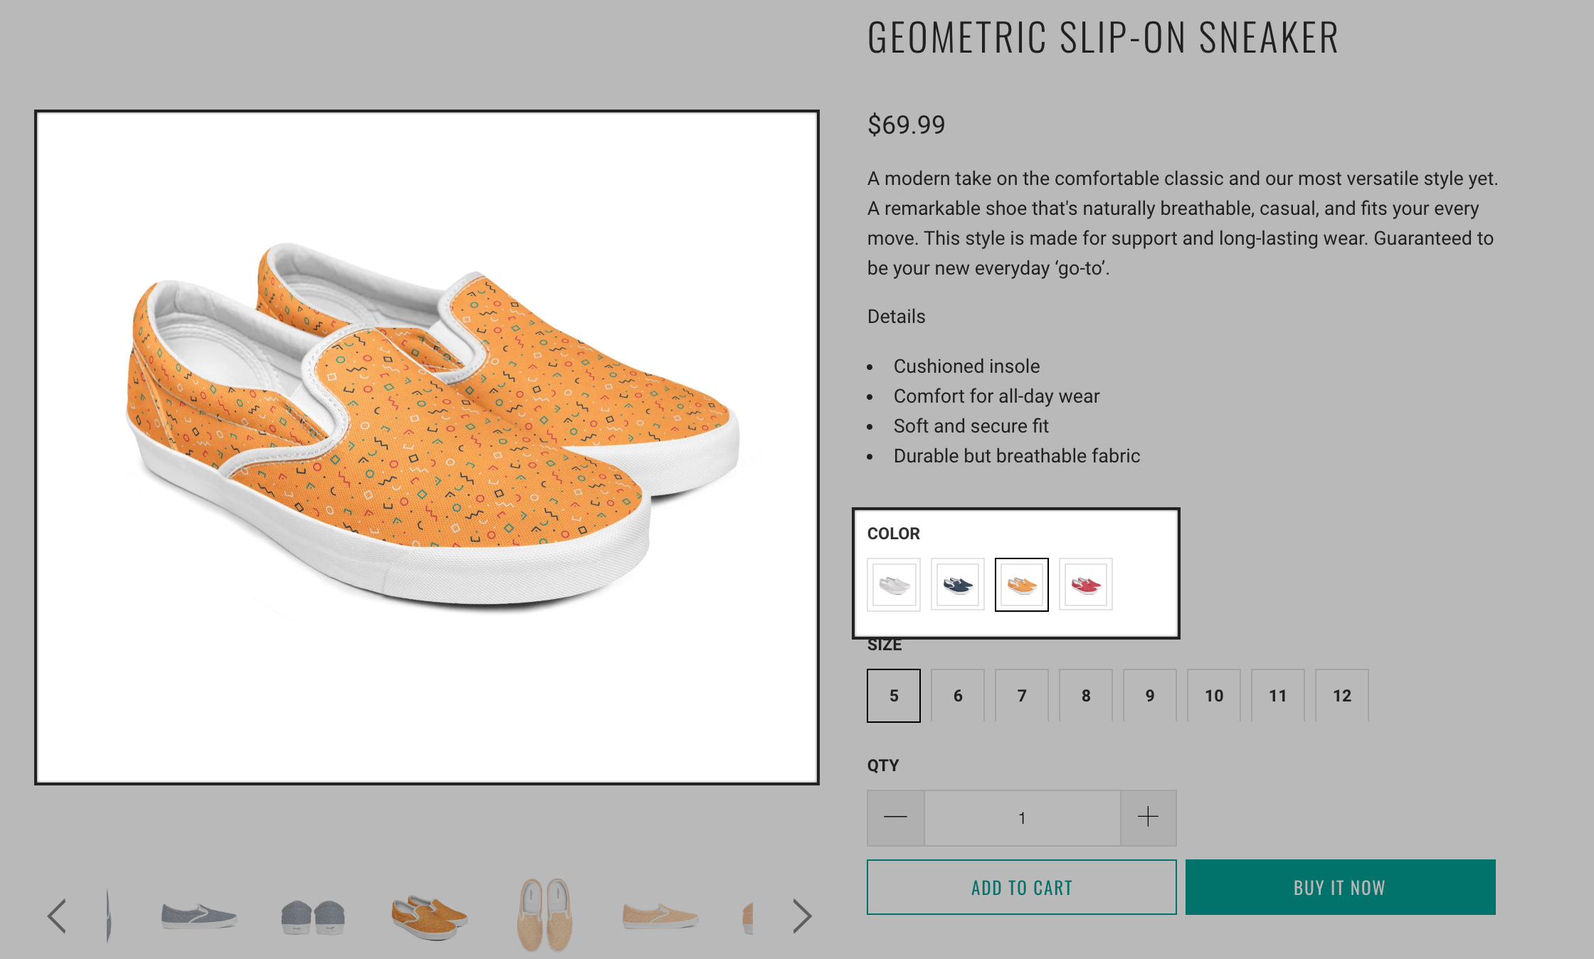Increase quantity with plus button
The width and height of the screenshot is (1594, 959).
coord(1148,817)
